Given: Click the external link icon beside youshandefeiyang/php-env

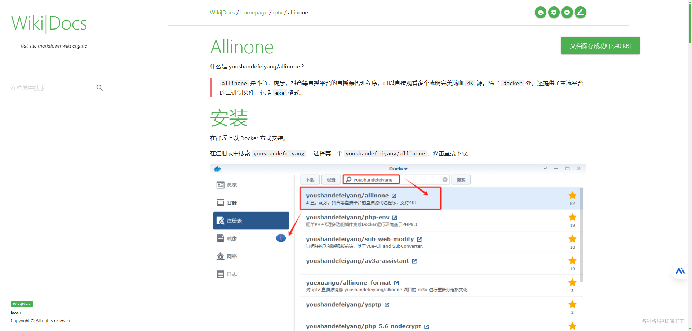Looking at the screenshot, I should (395, 218).
